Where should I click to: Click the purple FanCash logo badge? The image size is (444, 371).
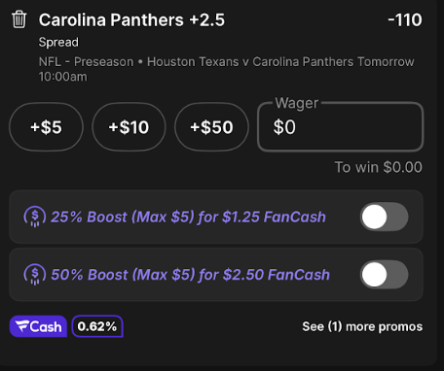click(x=38, y=326)
